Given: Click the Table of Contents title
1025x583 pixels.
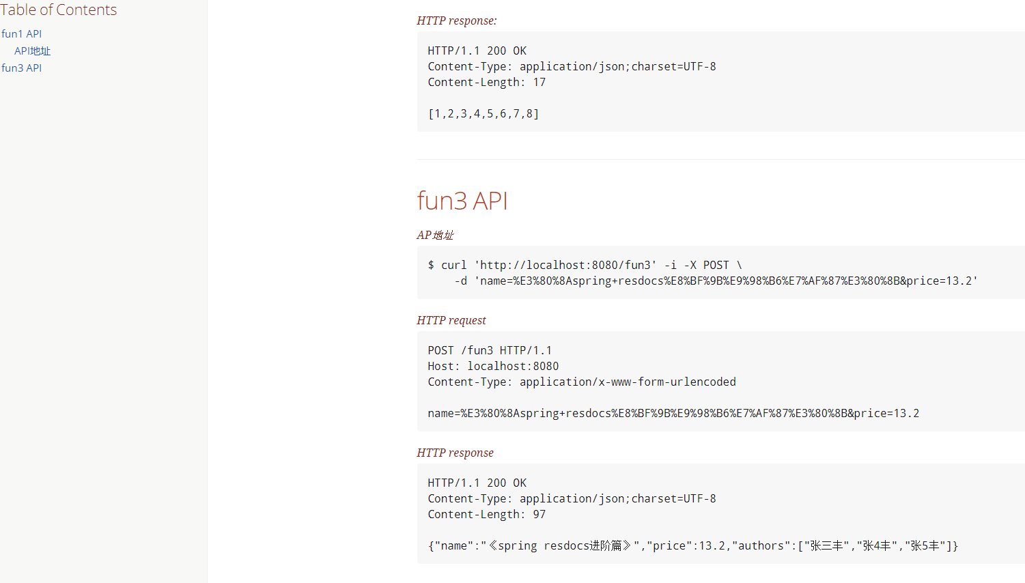Looking at the screenshot, I should (x=59, y=10).
